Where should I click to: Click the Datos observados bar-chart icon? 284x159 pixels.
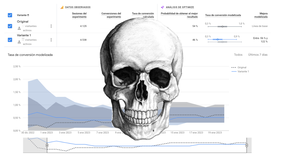pyautogui.click(x=61, y=7)
